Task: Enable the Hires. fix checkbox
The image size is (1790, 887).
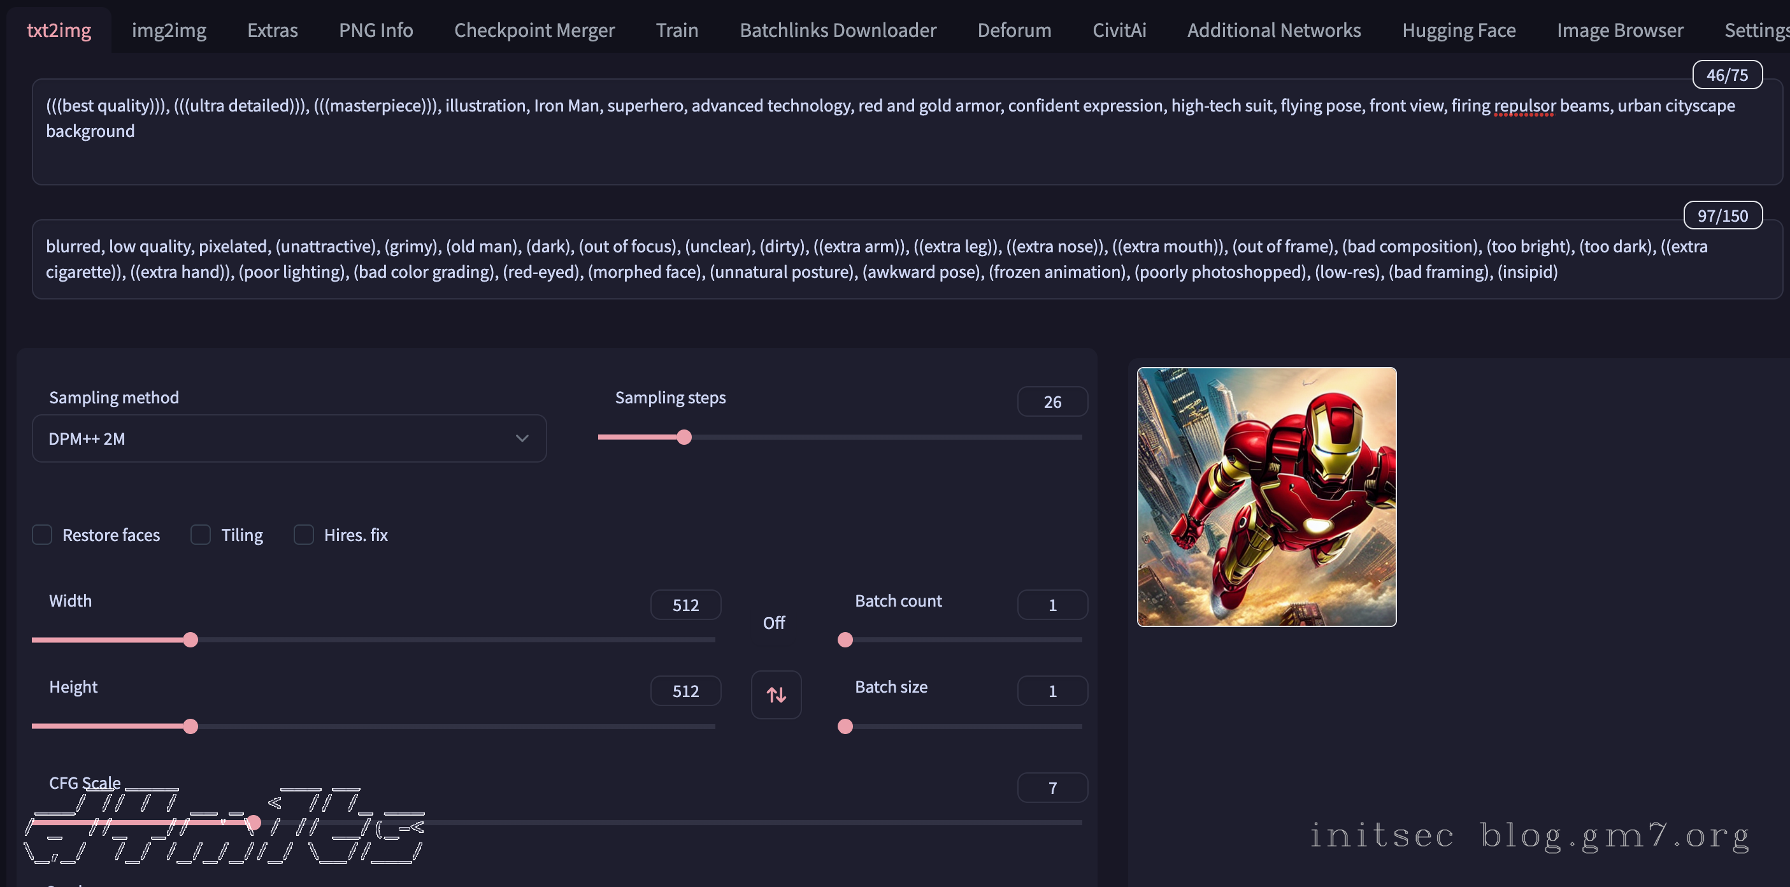Action: (304, 535)
